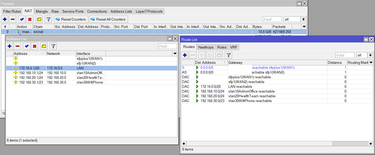
Task: Open the NAT filter funnel icon
Action: click(48, 19)
